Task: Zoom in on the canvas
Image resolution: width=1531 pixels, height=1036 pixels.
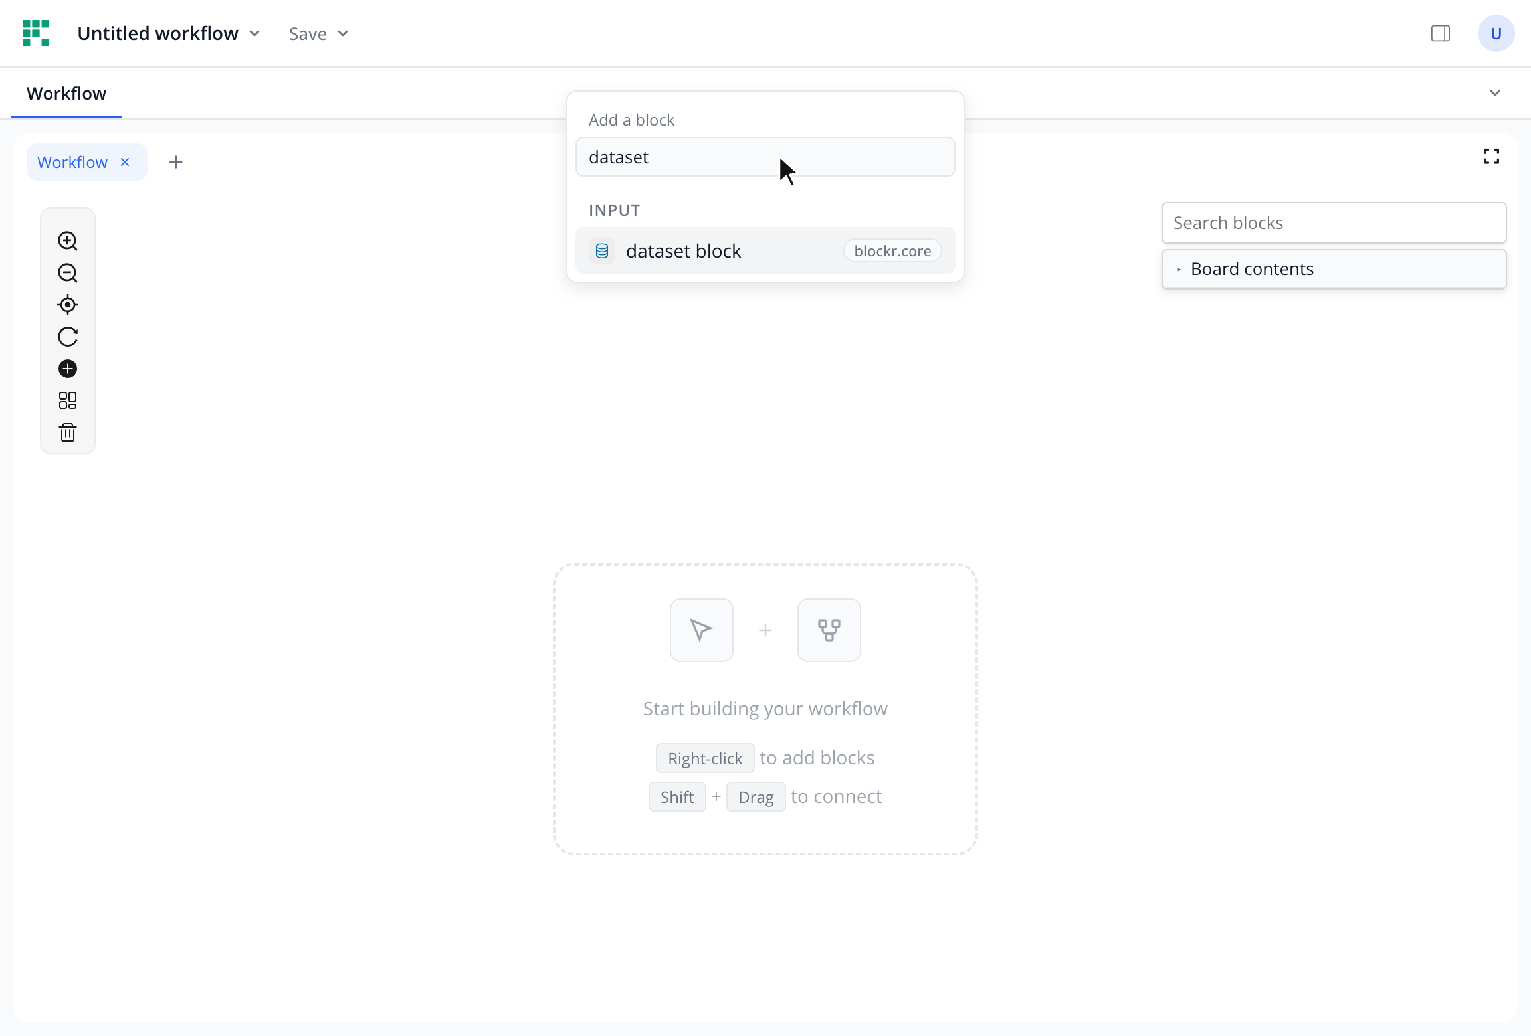Action: tap(68, 241)
